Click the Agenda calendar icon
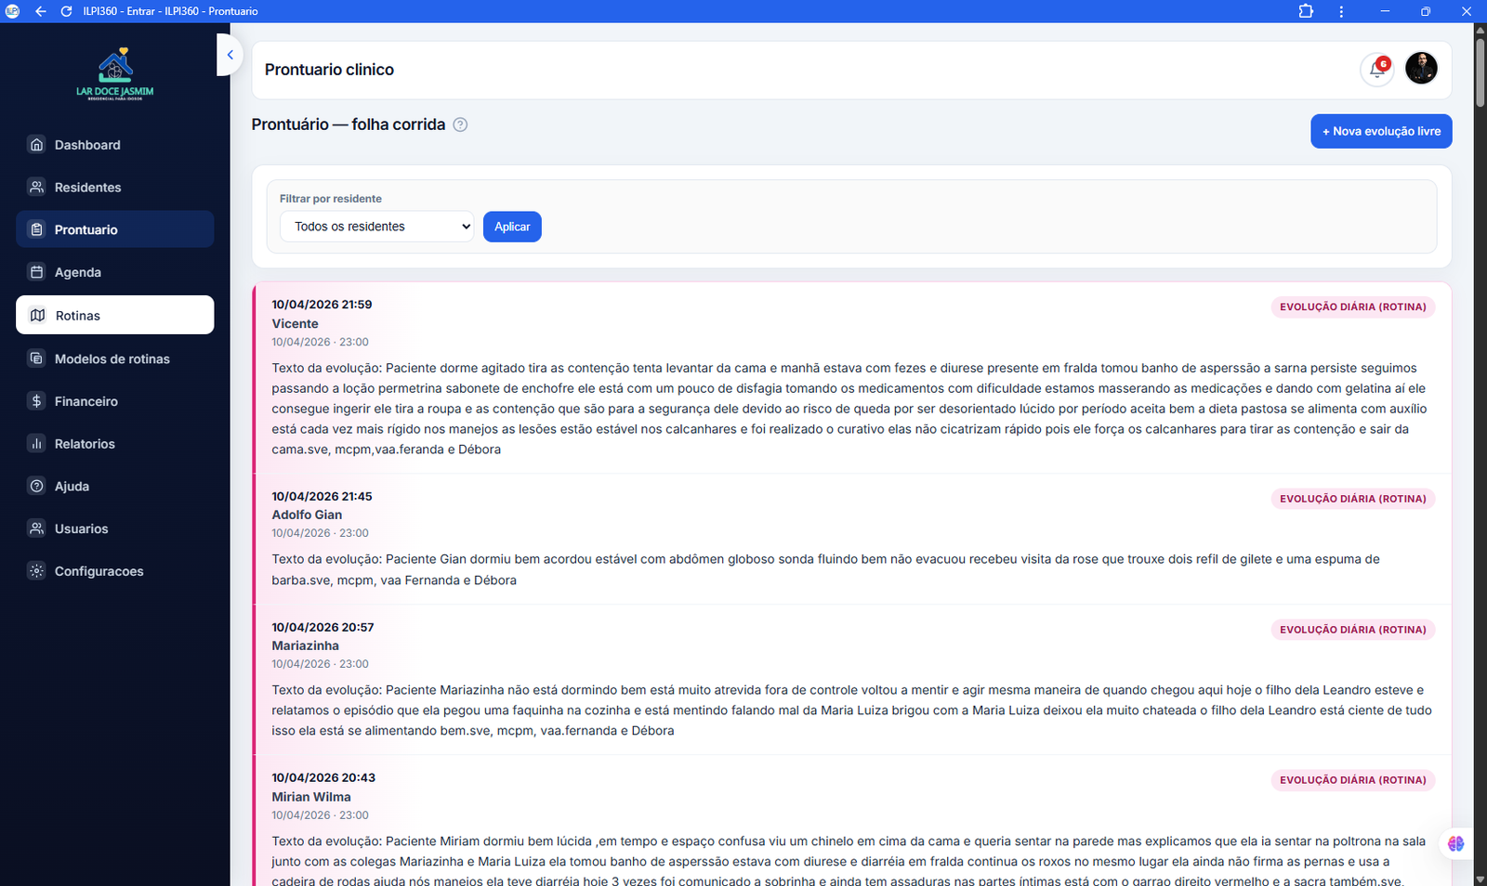Viewport: 1487px width, 886px height. pos(36,272)
